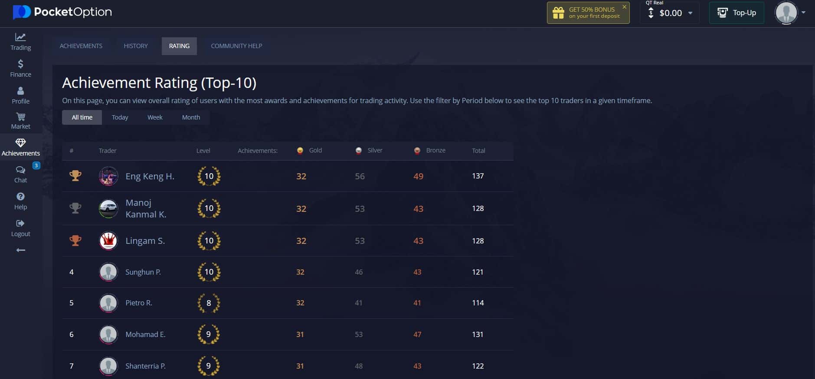815x379 pixels.
Task: Click Shanterria P.'s default avatar
Action: coord(108,366)
